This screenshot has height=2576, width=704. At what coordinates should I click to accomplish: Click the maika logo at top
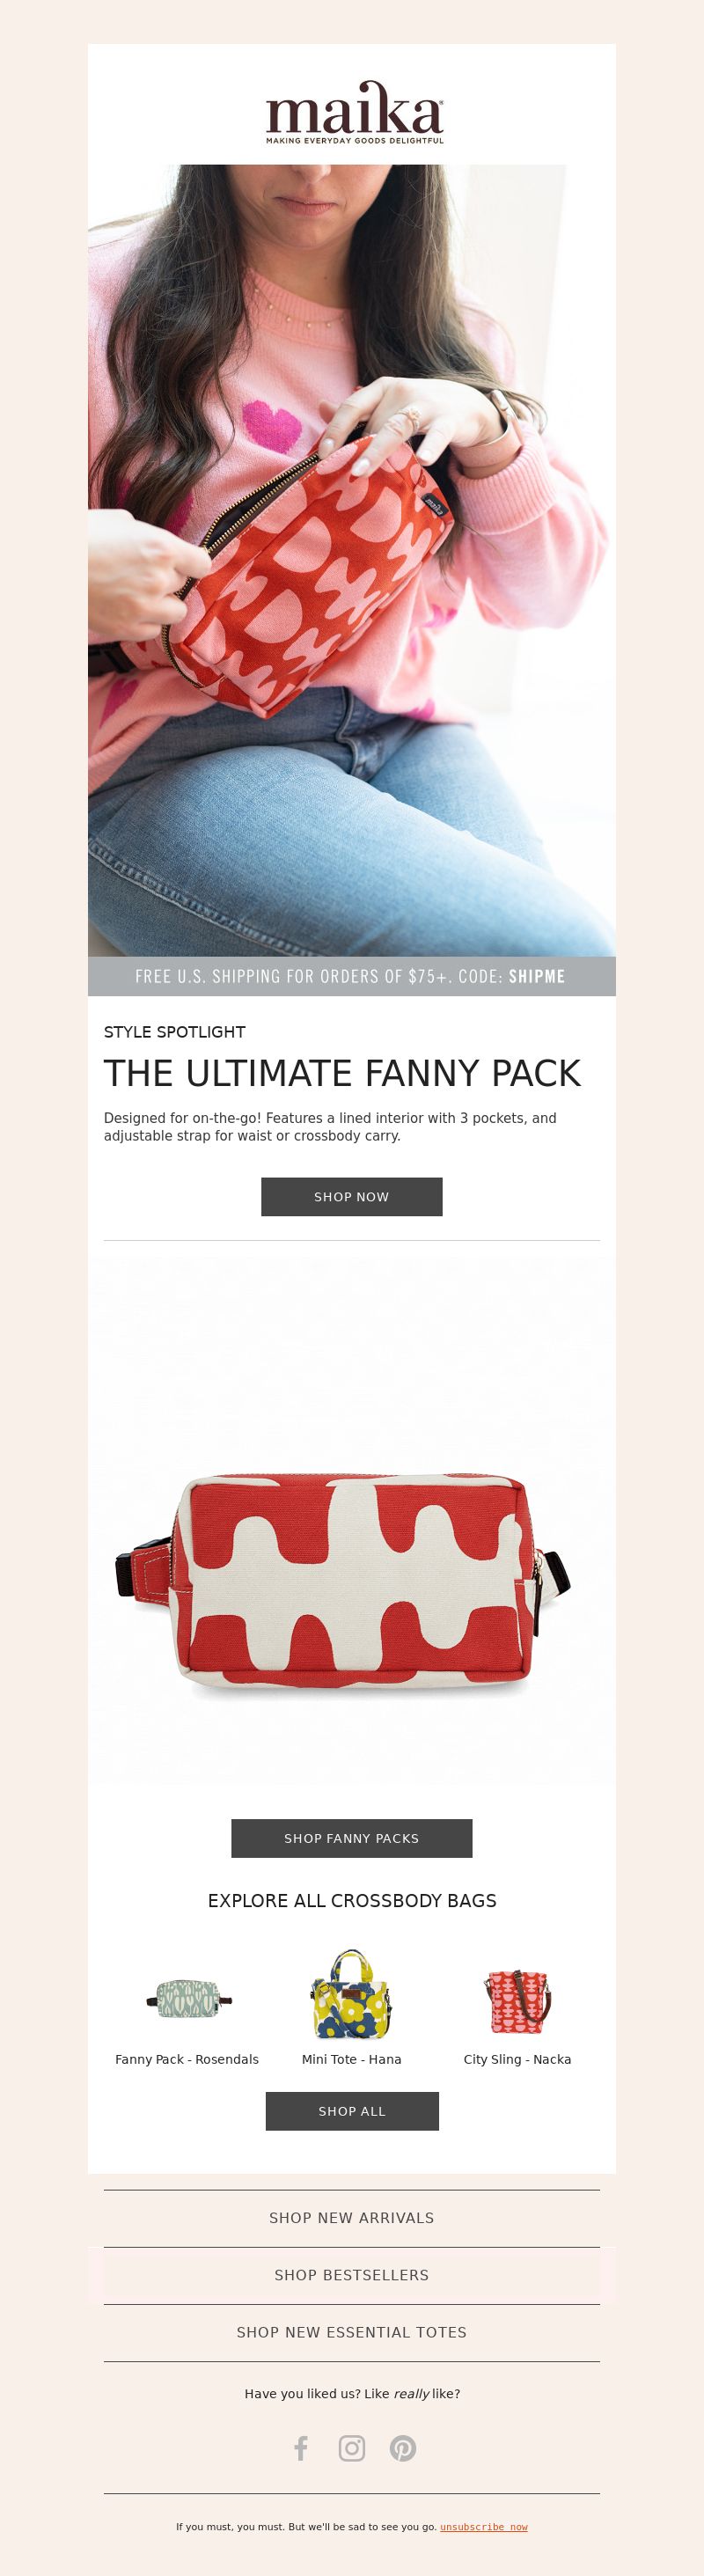pos(354,112)
